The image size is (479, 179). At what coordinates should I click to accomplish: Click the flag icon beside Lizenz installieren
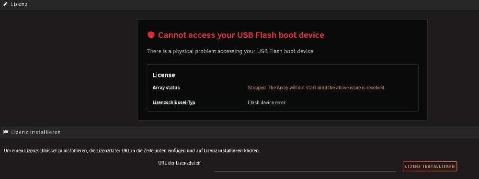coord(5,132)
